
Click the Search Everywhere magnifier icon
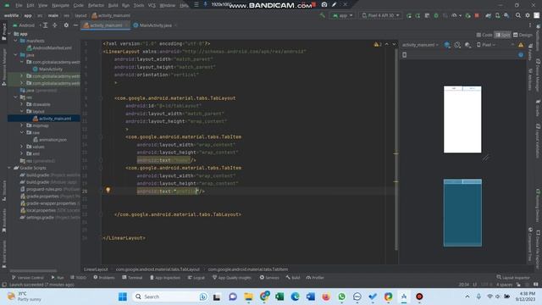[x=517, y=15]
